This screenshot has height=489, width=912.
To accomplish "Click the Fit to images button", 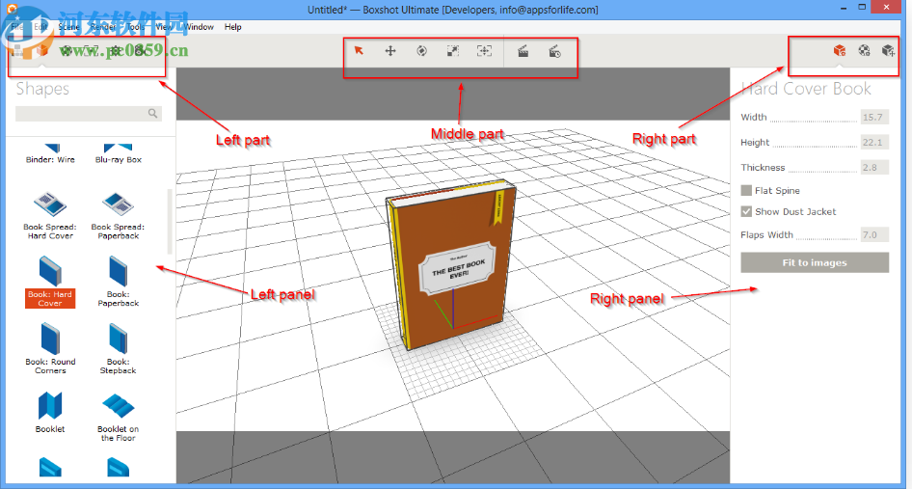I will 815,262.
